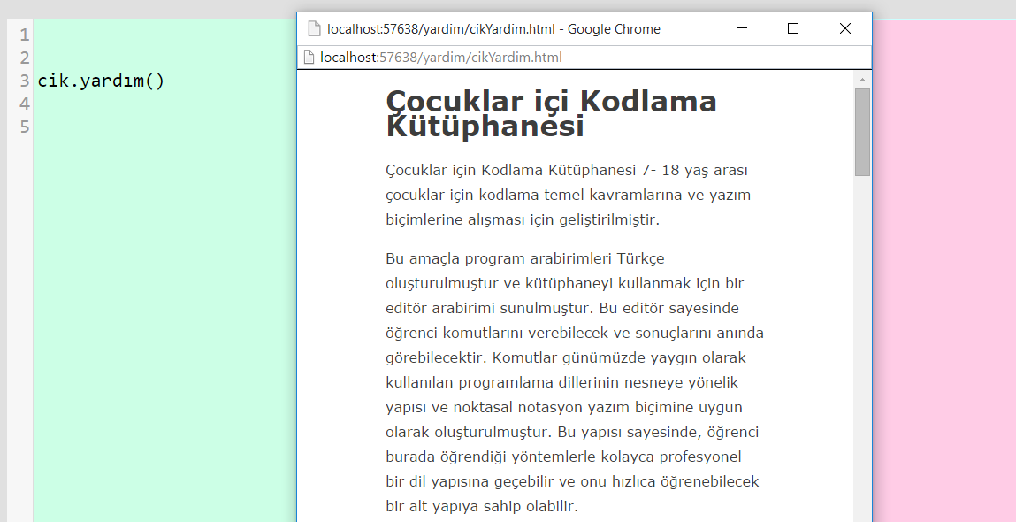Click line number 1 in the editor gutter
The width and height of the screenshot is (1016, 522).
[x=24, y=35]
